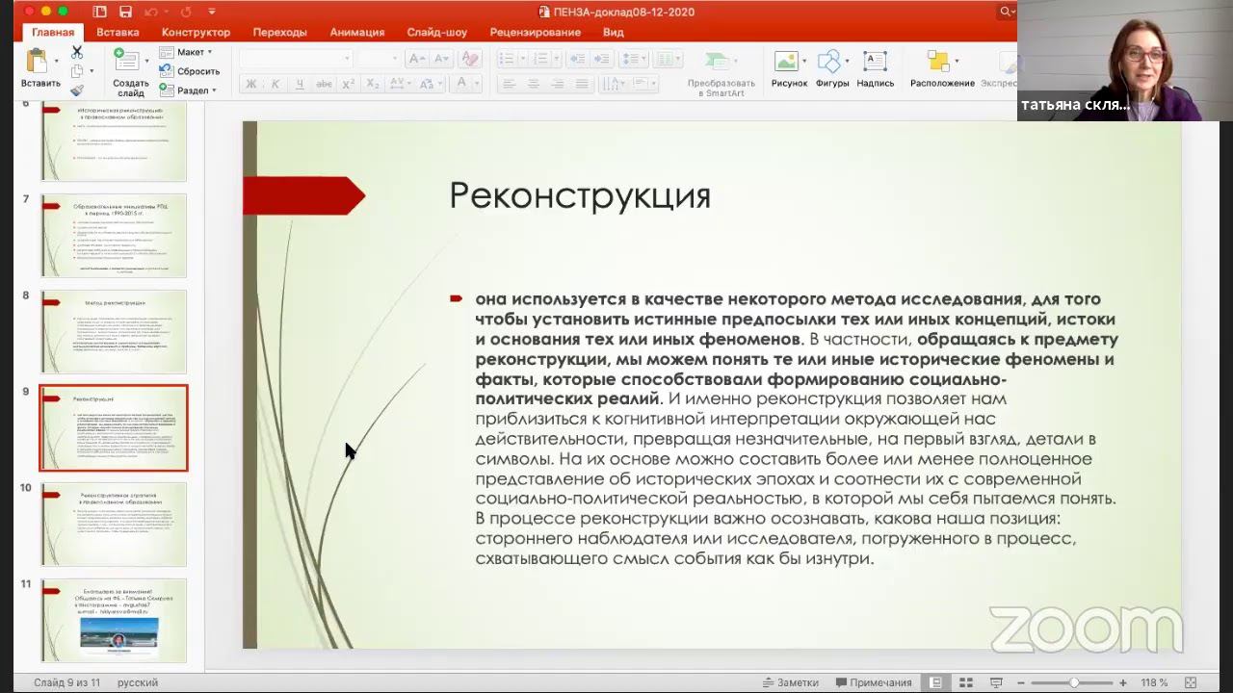
Task: Click the 118 % zoom level
Action: [1153, 682]
